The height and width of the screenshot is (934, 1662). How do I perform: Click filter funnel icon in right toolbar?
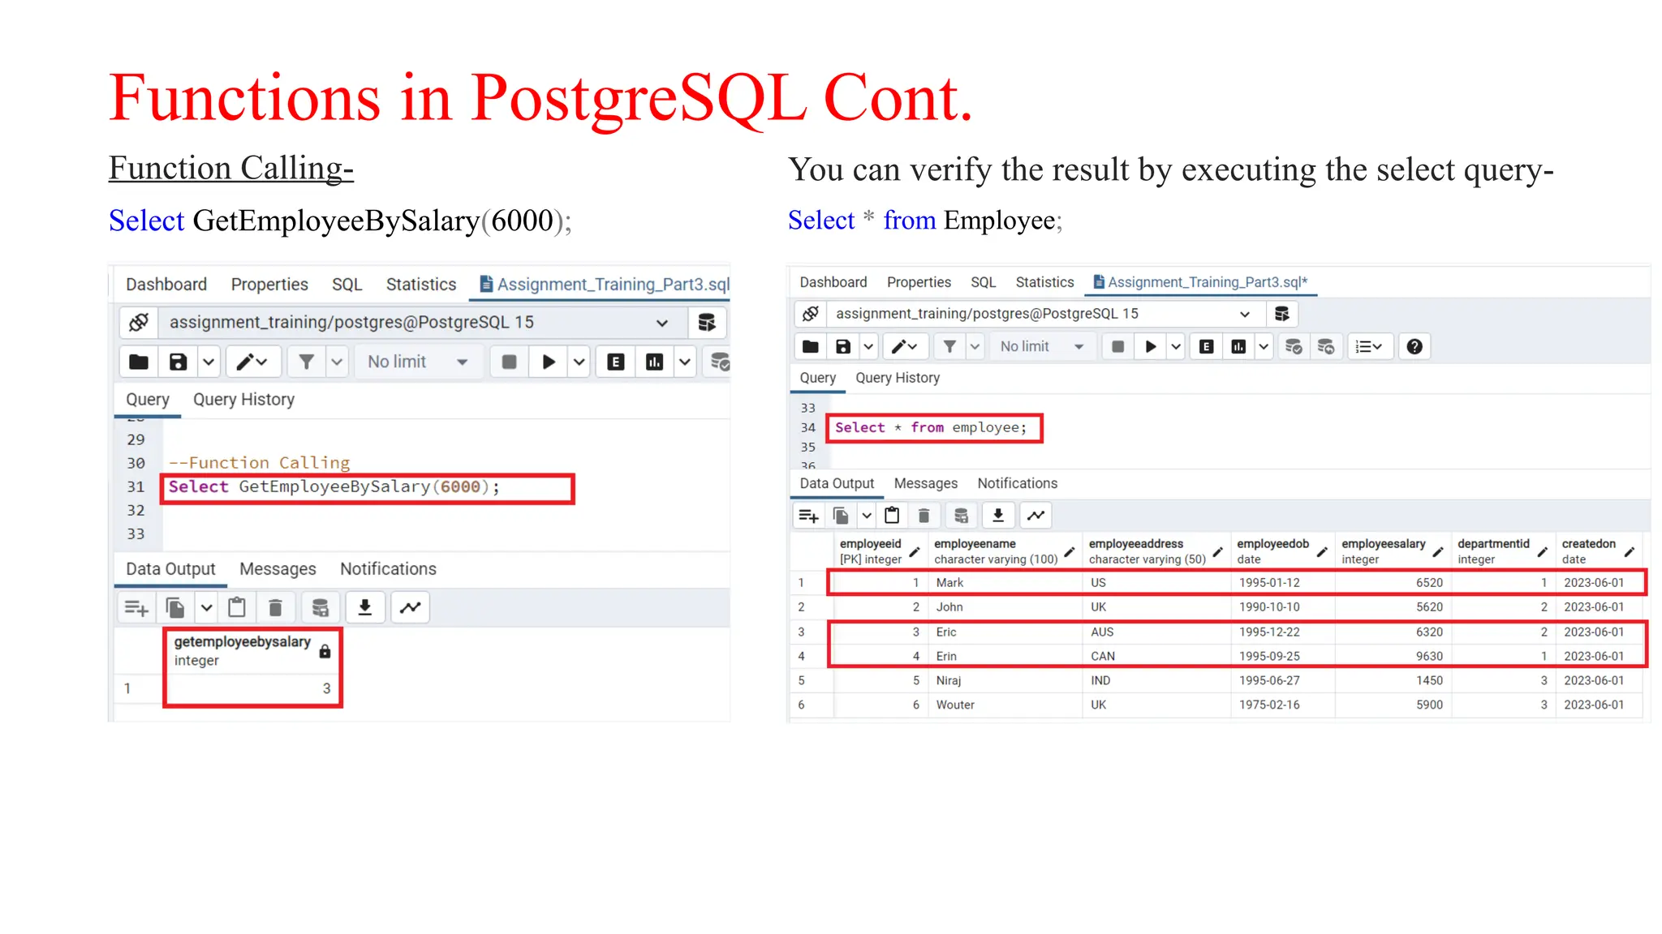pyautogui.click(x=949, y=347)
